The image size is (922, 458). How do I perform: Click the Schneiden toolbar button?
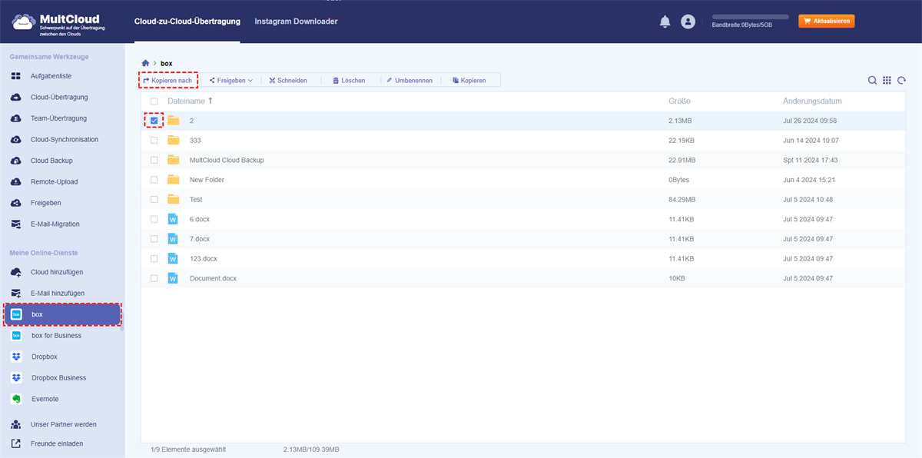click(x=288, y=80)
